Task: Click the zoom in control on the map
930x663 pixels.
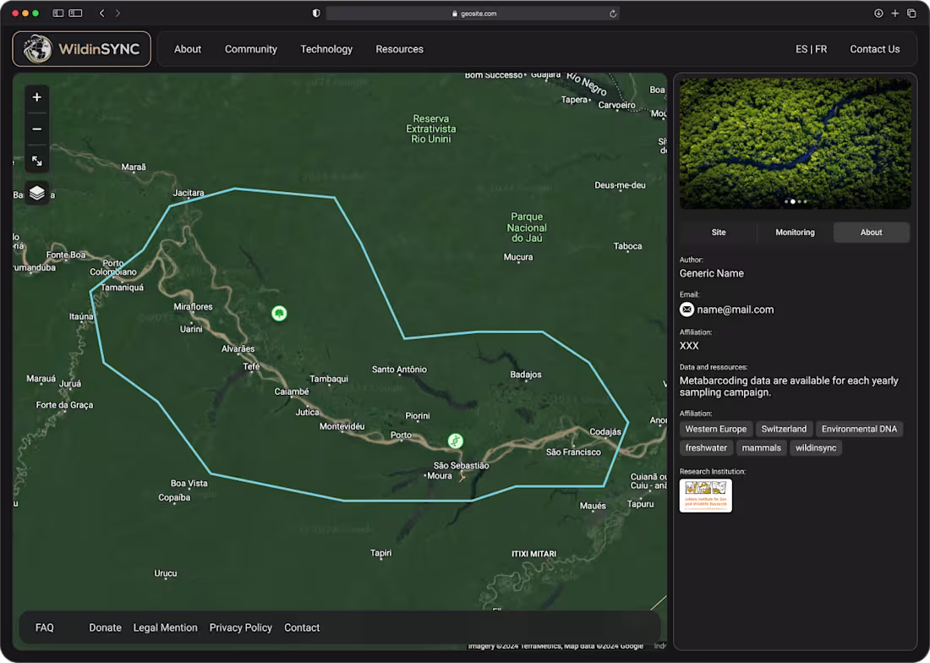Action: [x=36, y=96]
